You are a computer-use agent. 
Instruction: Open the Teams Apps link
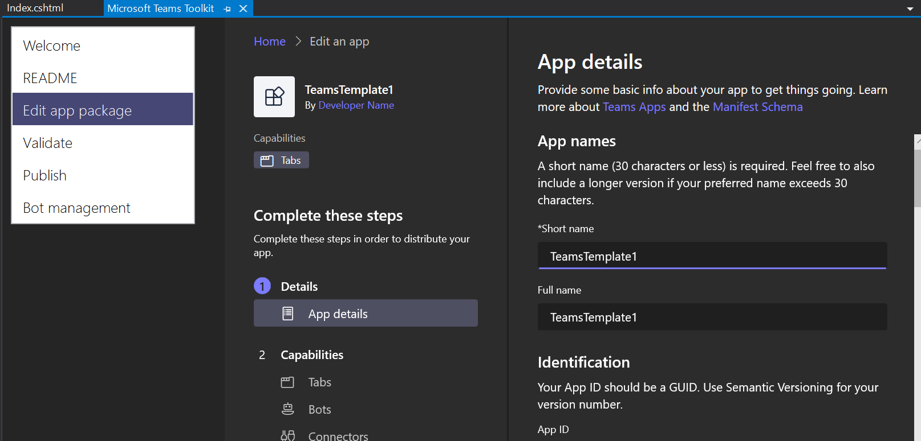[x=634, y=107]
